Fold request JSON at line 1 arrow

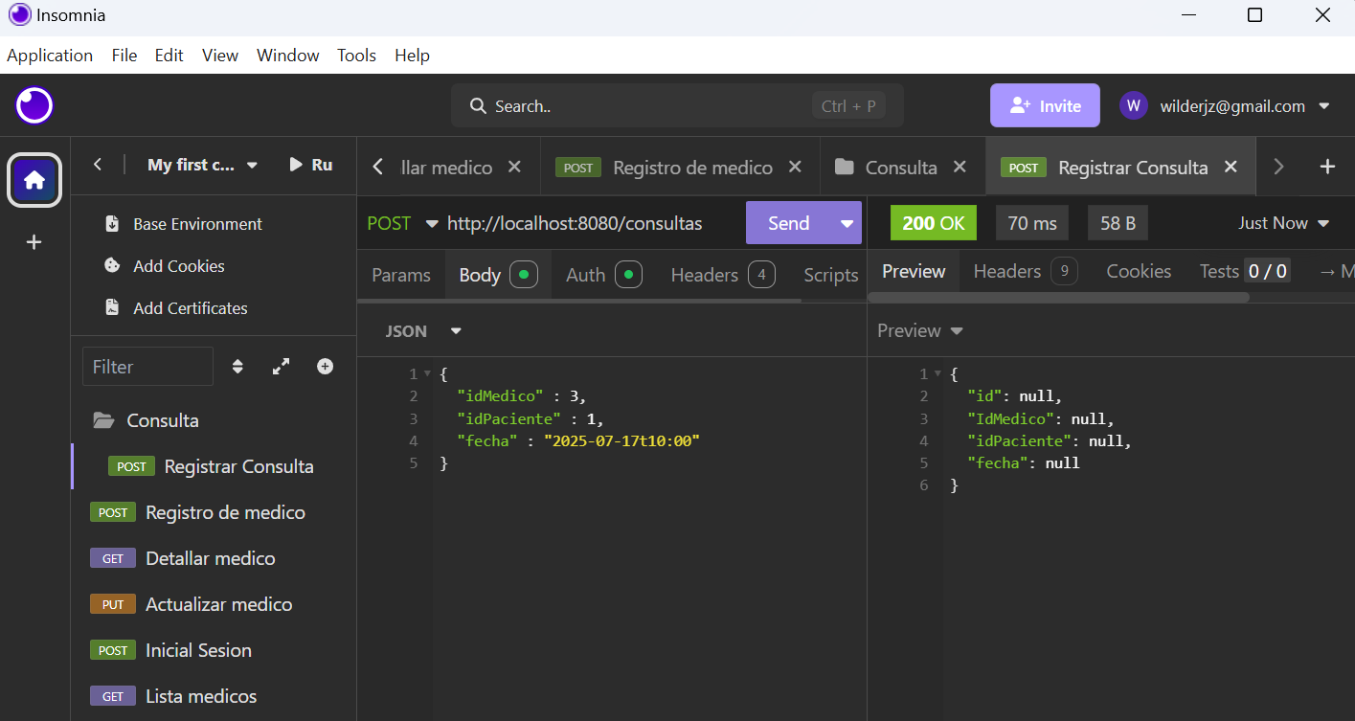pos(427,373)
